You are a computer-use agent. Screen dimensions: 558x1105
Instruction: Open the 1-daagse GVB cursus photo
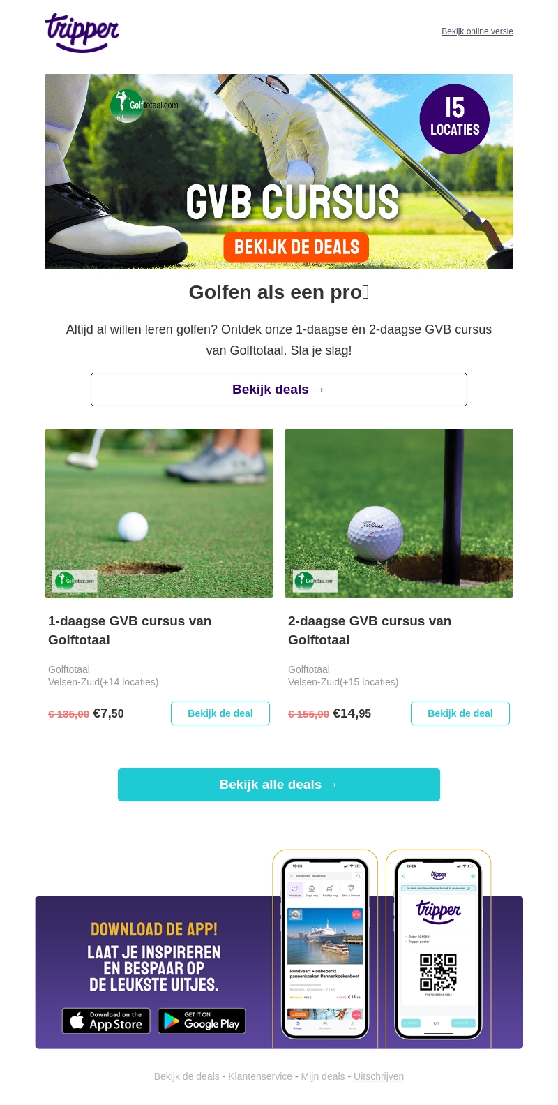tap(159, 513)
